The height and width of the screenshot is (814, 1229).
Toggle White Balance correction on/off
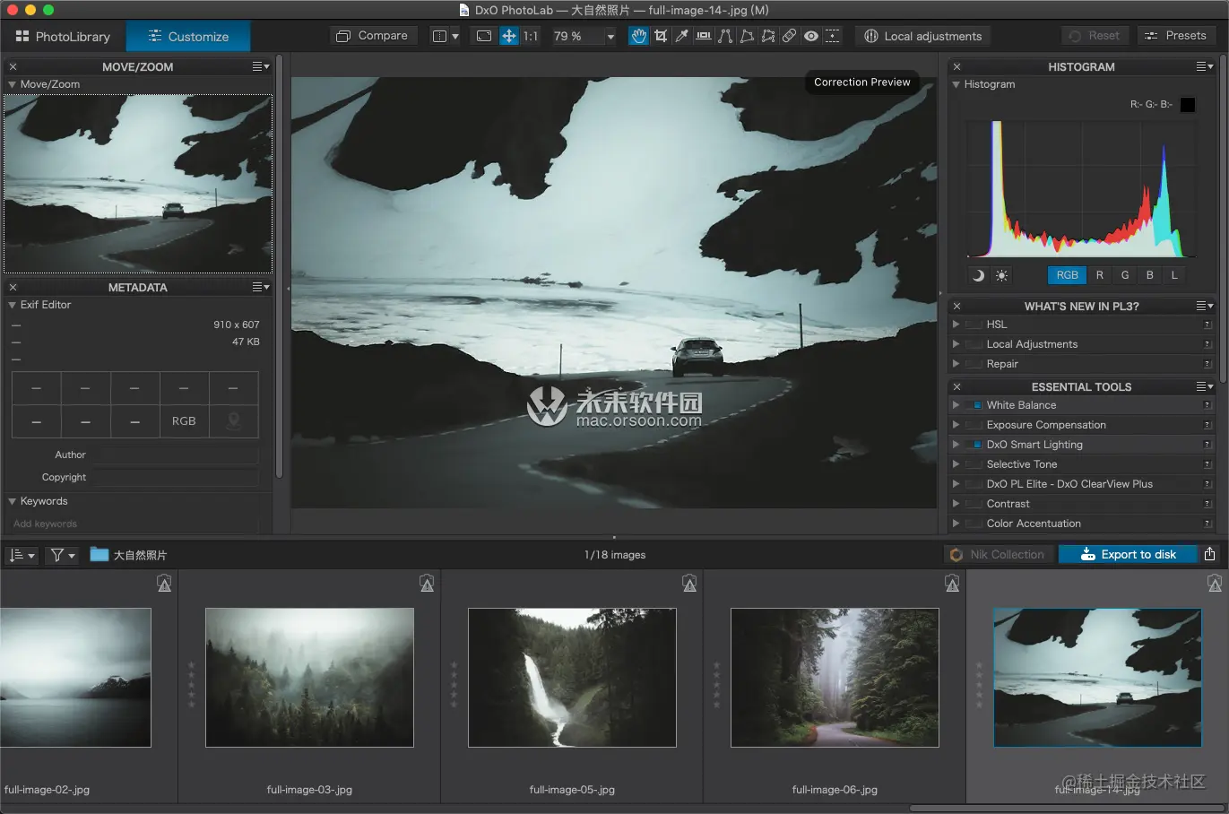click(975, 405)
